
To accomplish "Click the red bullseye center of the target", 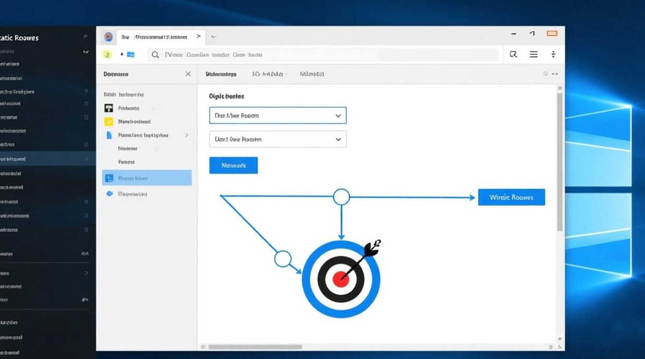I will pos(340,279).
